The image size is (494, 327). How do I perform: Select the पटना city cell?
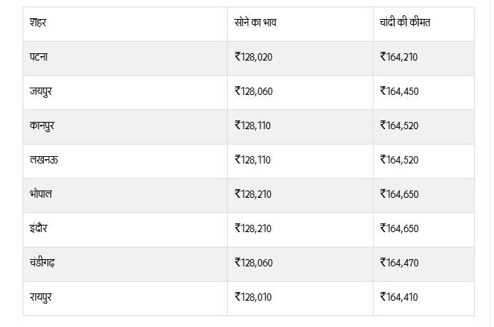40,57
